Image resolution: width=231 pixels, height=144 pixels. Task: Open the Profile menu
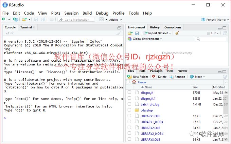119,13
